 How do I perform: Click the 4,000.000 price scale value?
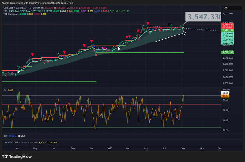[x=228, y=14]
